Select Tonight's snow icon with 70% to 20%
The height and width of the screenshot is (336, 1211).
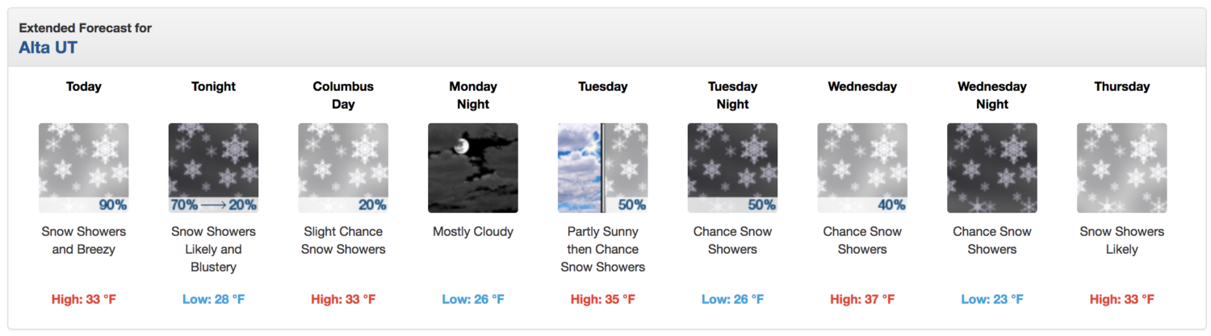point(214,168)
